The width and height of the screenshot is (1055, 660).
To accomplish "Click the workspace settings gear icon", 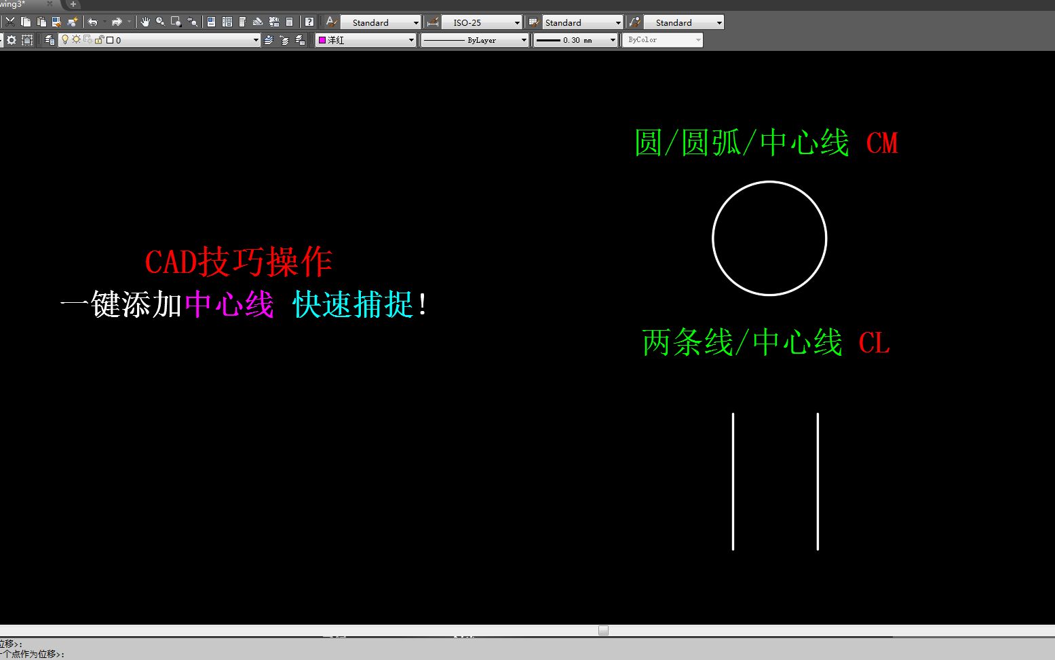I will [11, 40].
